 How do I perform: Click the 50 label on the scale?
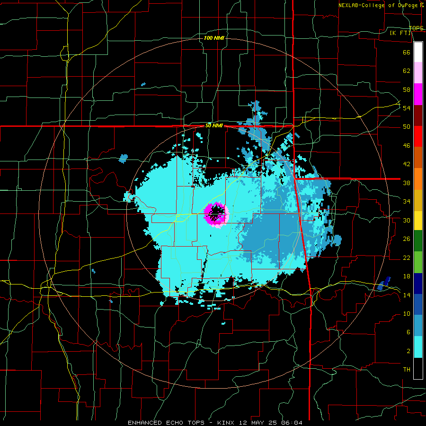pos(407,127)
